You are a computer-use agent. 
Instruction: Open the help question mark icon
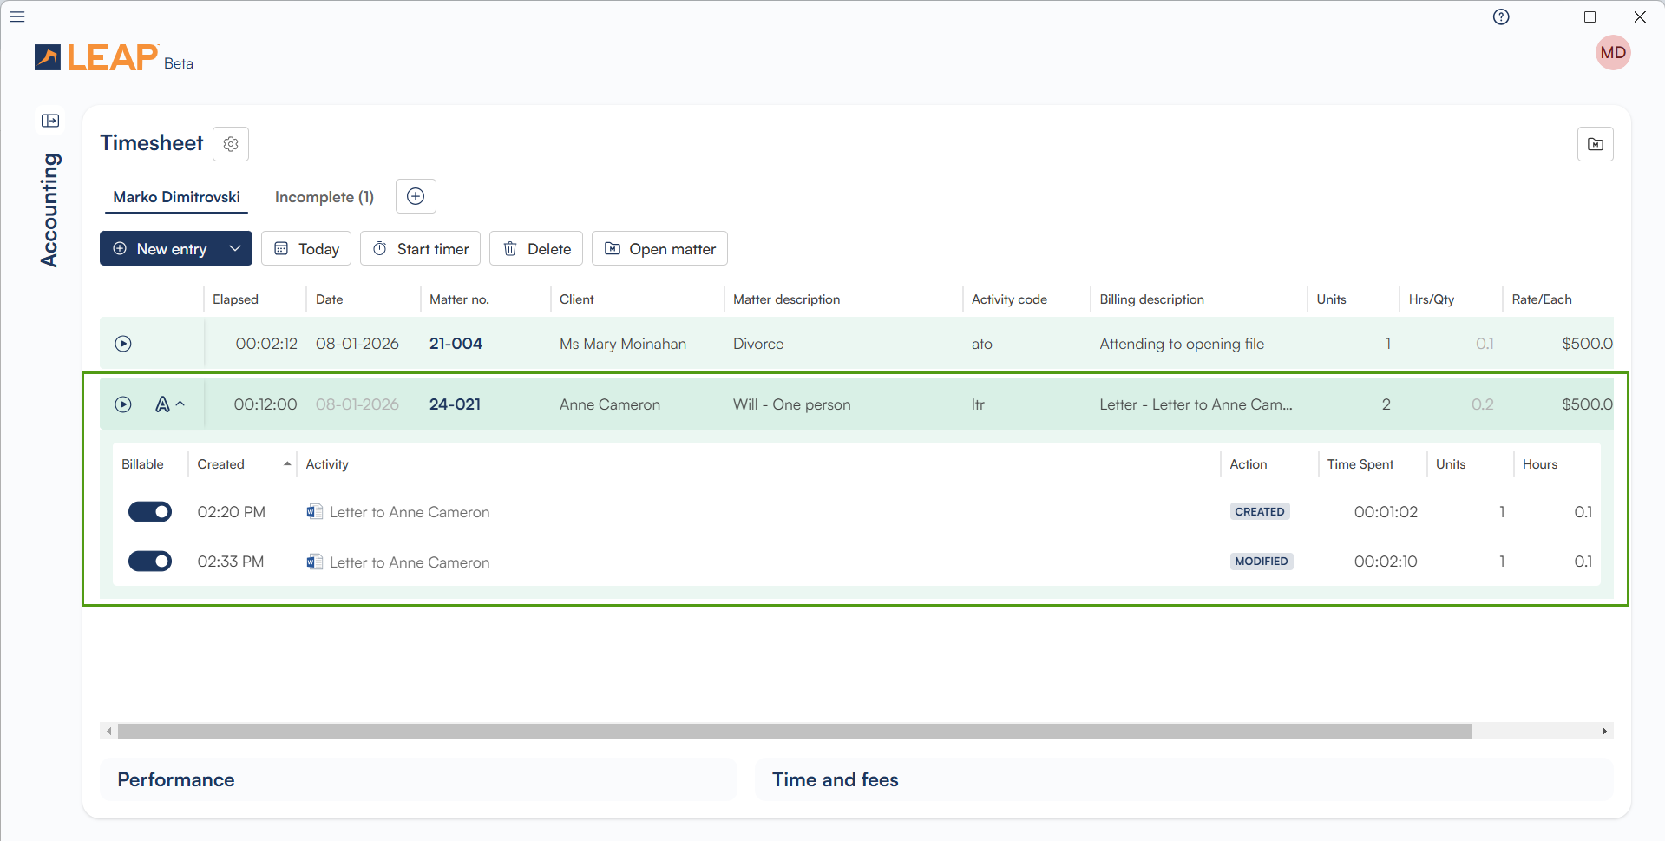point(1501,16)
